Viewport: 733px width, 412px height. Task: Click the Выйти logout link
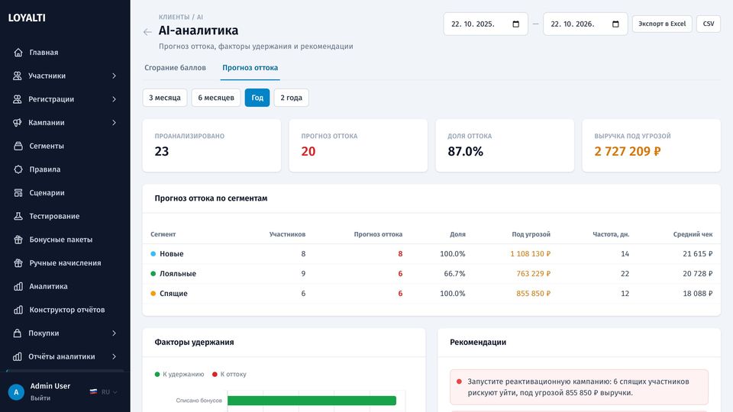point(40,398)
